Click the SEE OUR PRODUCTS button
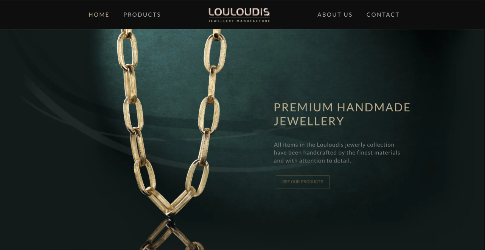The image size is (485, 250). click(x=303, y=182)
